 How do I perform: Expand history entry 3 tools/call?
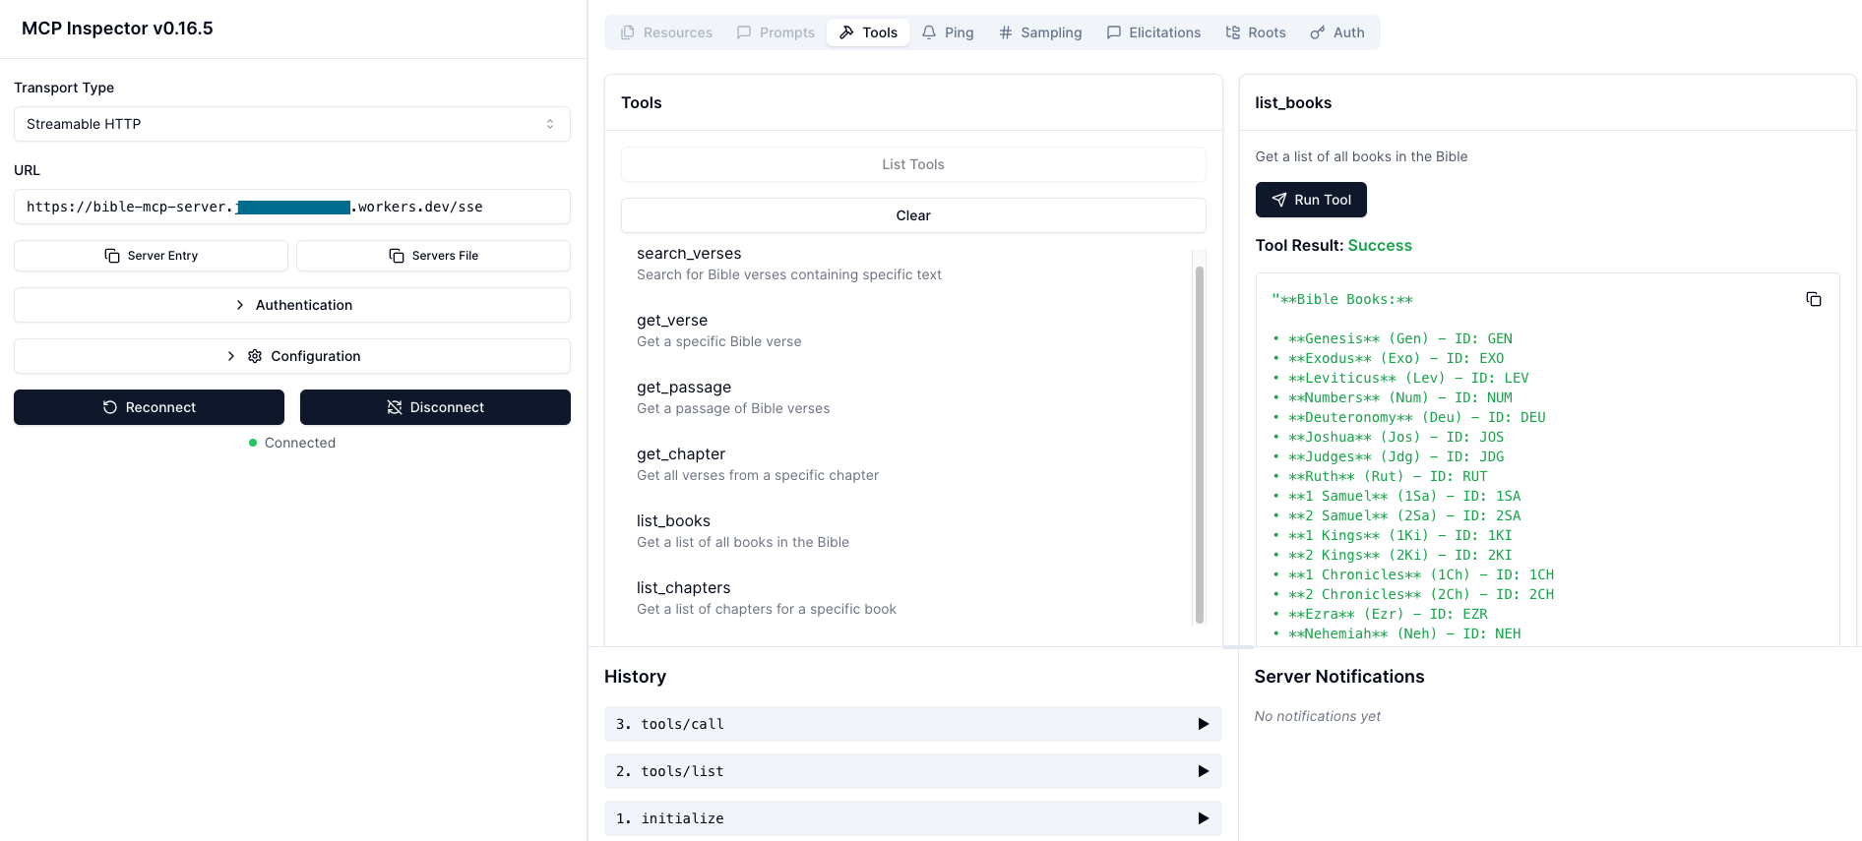tap(913, 724)
